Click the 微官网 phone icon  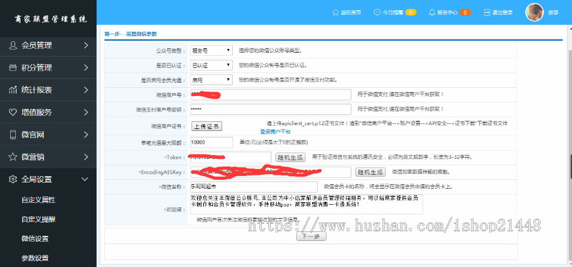click(13, 135)
